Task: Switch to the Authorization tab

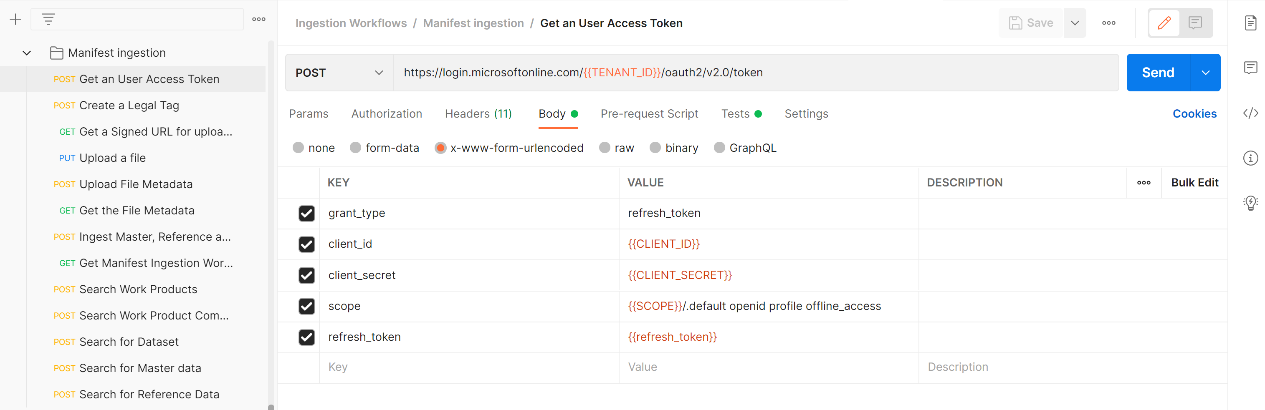Action: tap(387, 114)
